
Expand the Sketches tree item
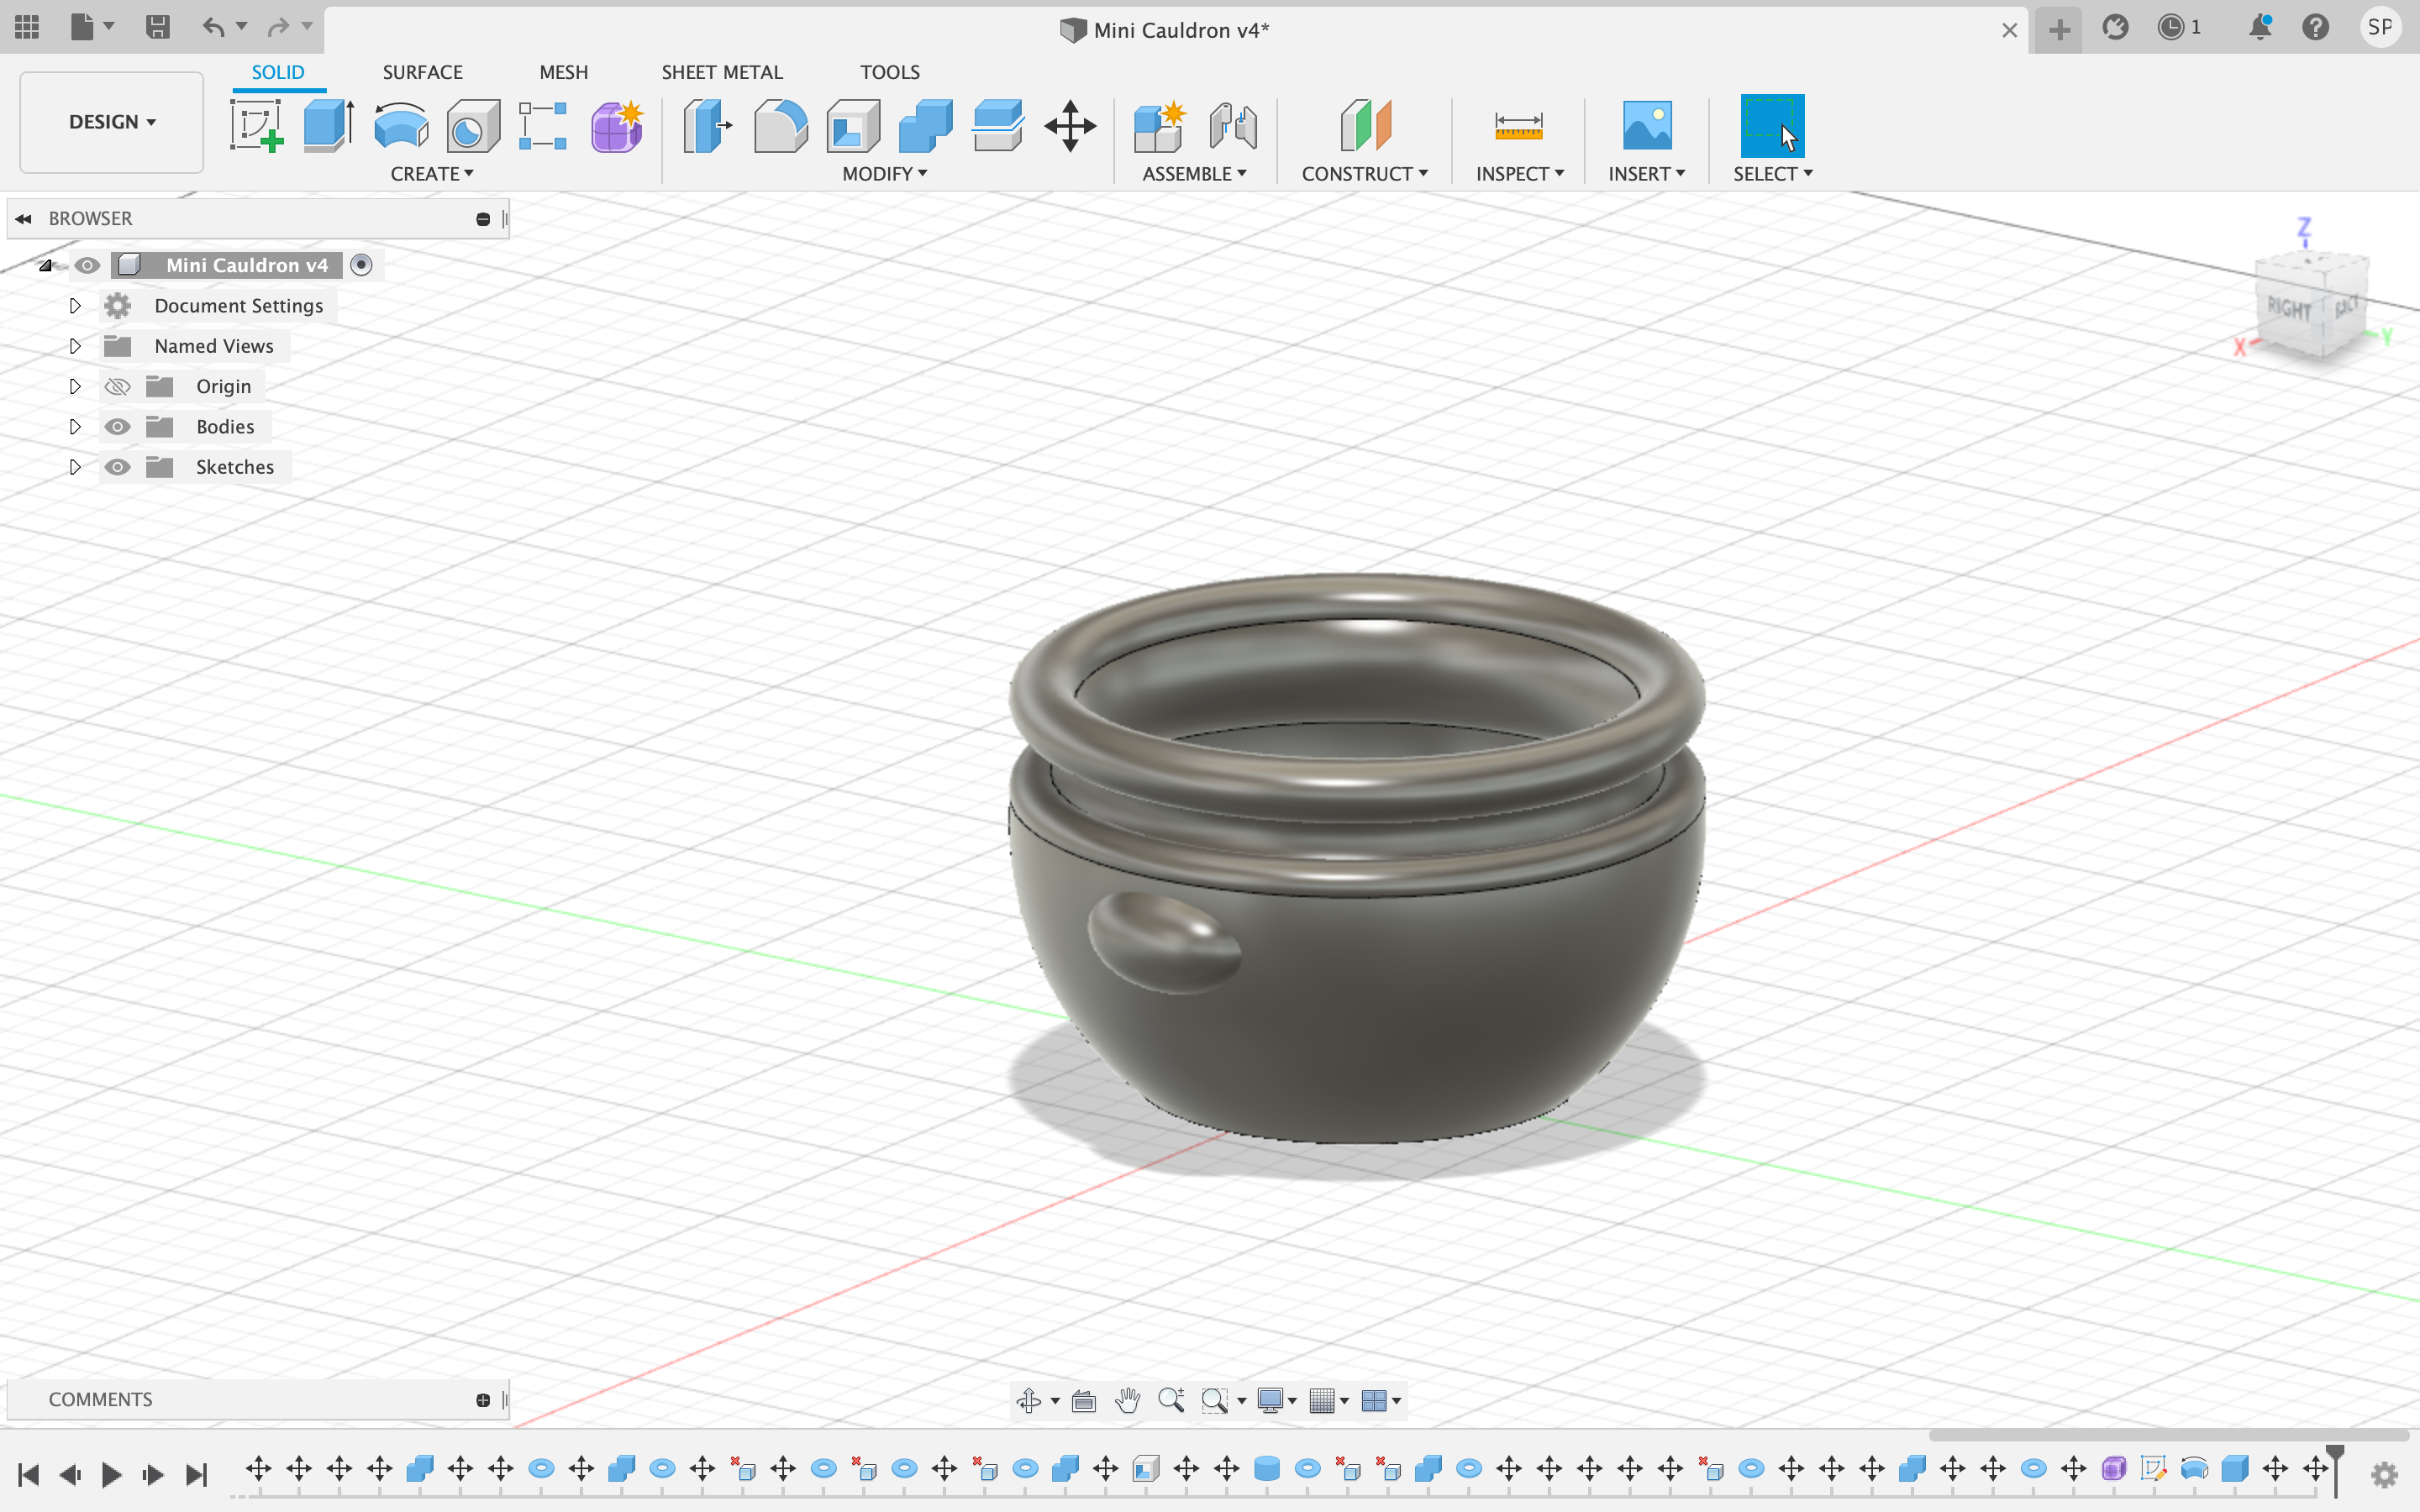pyautogui.click(x=75, y=465)
